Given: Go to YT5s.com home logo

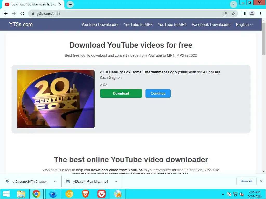Looking at the screenshot, I should [21, 24].
